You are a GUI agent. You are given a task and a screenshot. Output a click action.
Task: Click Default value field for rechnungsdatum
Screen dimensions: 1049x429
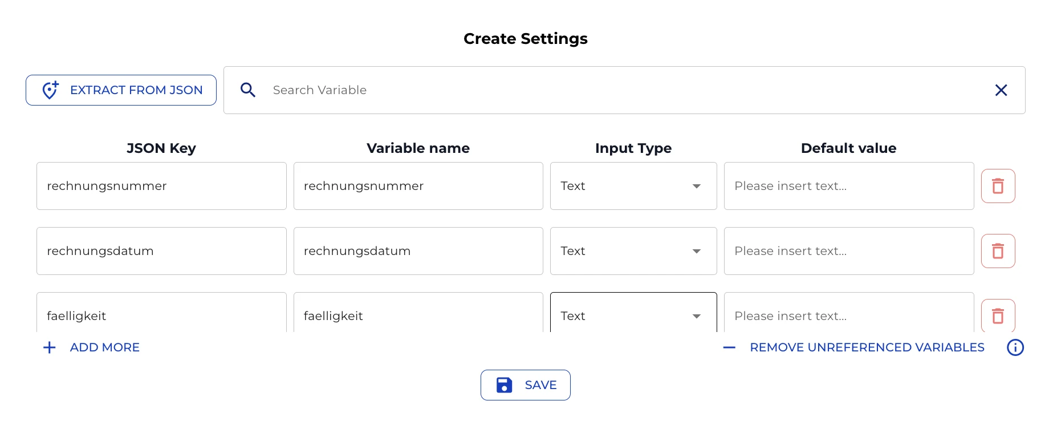[849, 251]
